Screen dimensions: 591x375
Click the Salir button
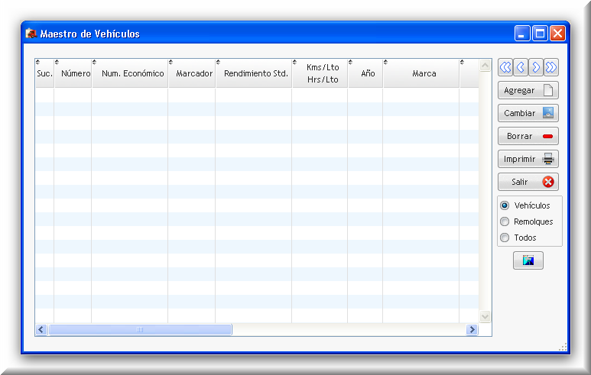[528, 182]
